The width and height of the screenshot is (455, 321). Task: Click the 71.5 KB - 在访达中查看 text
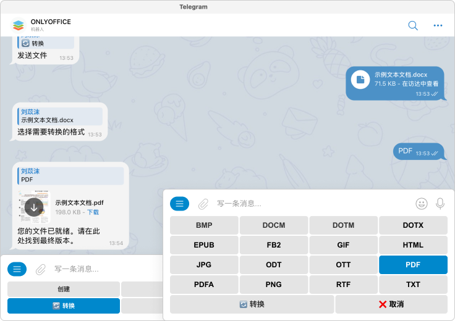[x=406, y=84]
